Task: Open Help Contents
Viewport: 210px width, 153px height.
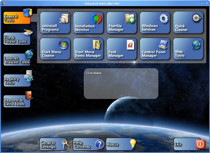Action: click(86, 144)
